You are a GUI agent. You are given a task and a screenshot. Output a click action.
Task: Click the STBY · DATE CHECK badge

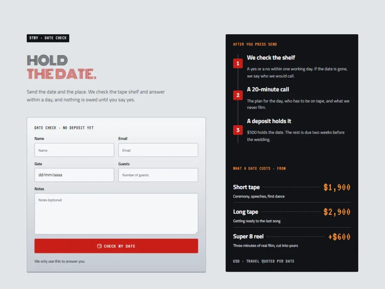coord(48,38)
